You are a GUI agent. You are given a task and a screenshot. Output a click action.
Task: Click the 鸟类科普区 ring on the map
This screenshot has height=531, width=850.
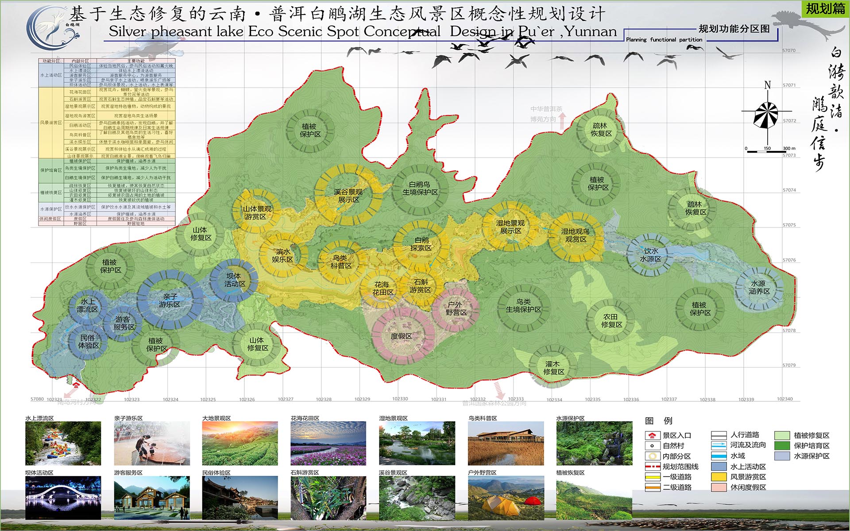pos(341,262)
